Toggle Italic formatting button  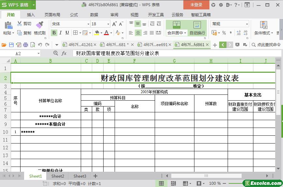pyautogui.click(x=61, y=33)
